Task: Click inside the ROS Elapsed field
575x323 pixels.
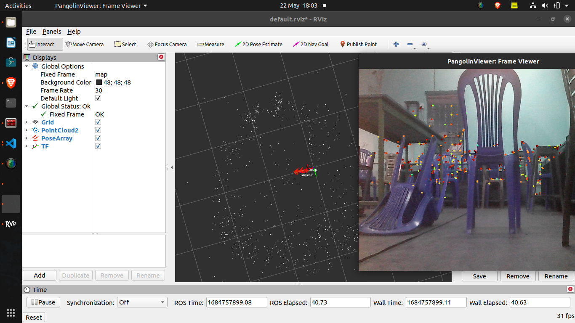Action: 340,302
